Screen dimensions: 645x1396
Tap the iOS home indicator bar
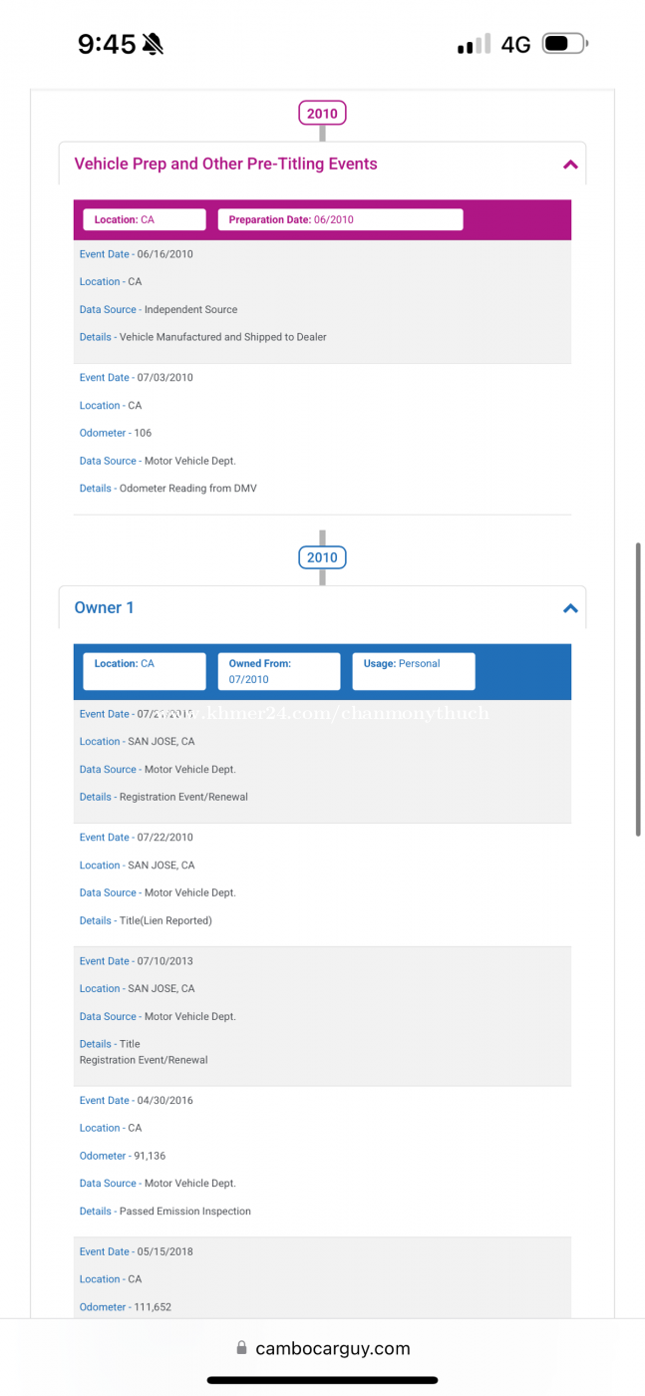[x=322, y=1381]
